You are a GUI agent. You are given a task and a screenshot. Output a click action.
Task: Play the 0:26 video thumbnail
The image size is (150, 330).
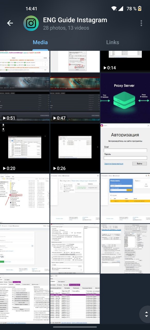tap(75, 148)
